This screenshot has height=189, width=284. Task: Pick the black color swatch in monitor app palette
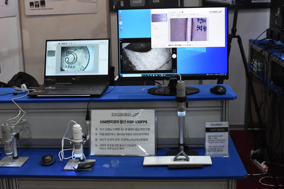(x=169, y=45)
